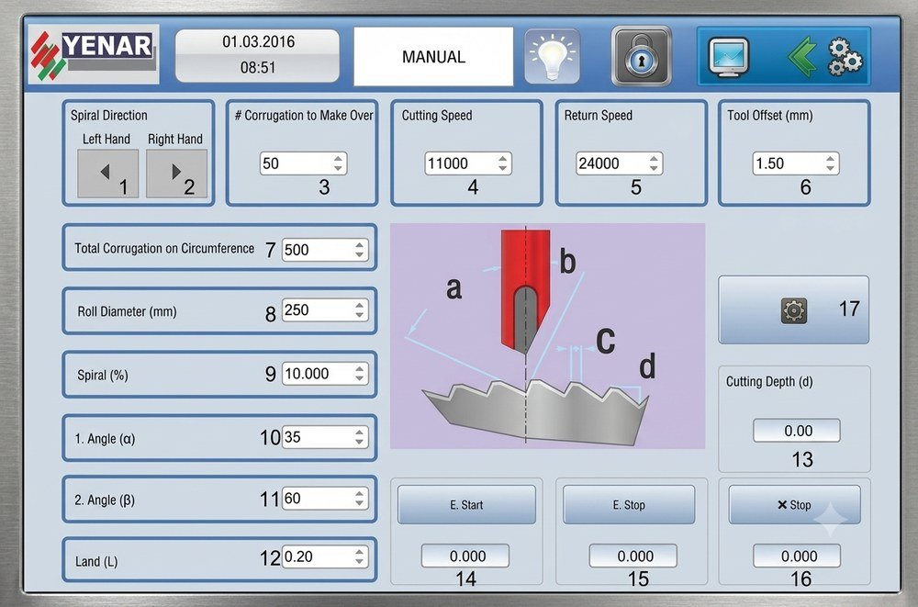918x607 pixels.
Task: Select Right Hand spiral direction
Action: [177, 174]
